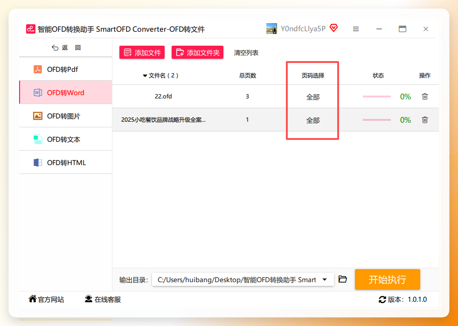Open the 在线客服 support link
Image resolution: width=458 pixels, height=326 pixels.
pyautogui.click(x=103, y=299)
